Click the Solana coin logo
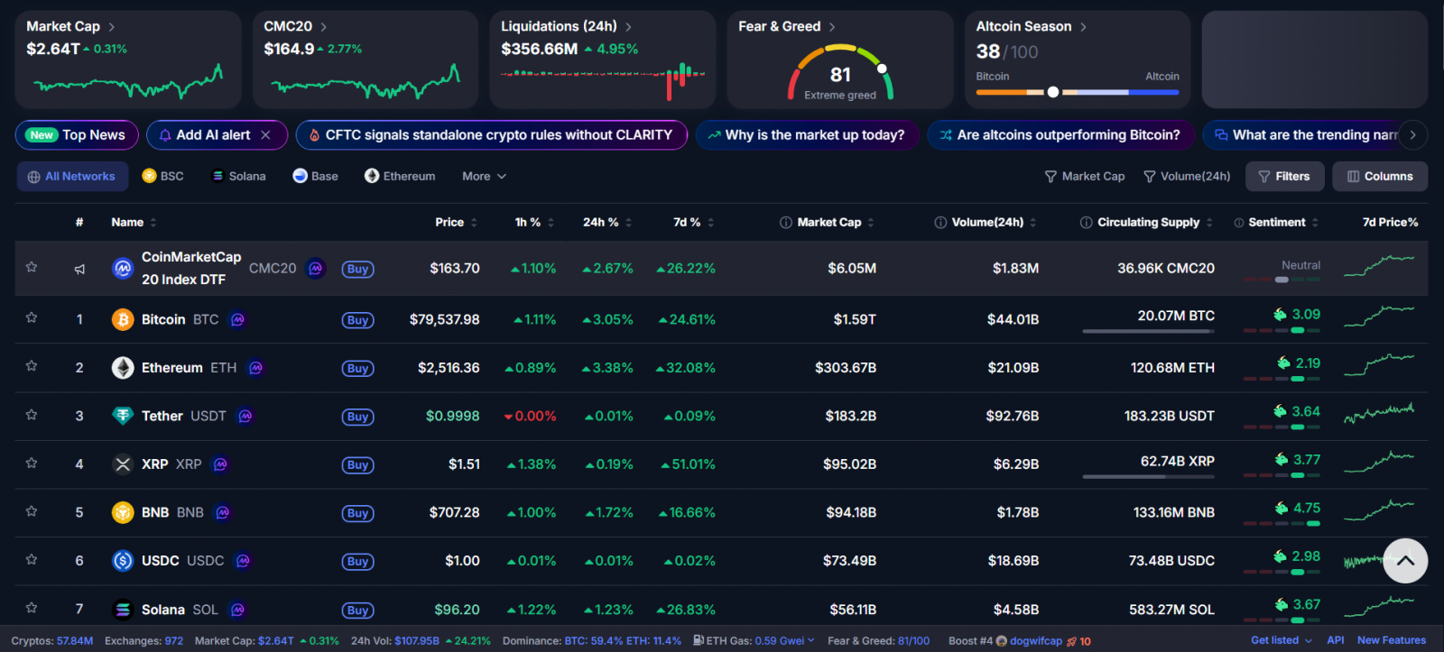 123,610
